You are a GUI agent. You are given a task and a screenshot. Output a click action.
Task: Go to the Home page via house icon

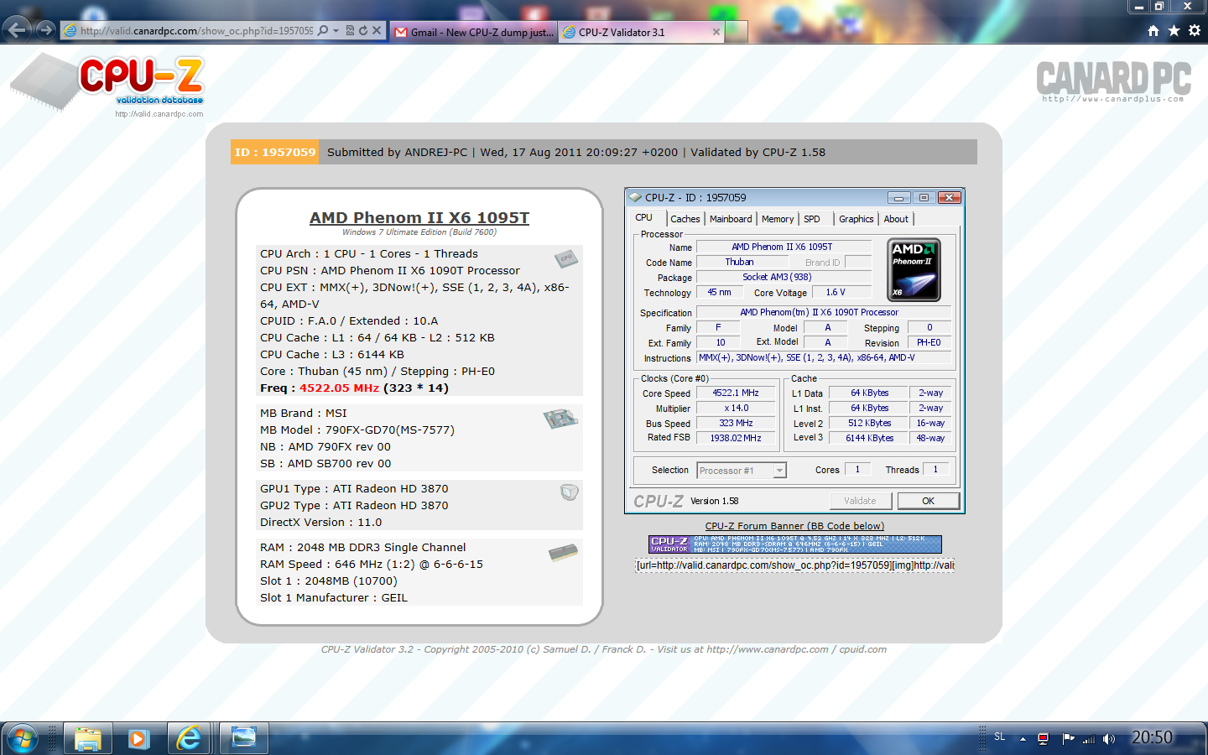pos(1153,30)
